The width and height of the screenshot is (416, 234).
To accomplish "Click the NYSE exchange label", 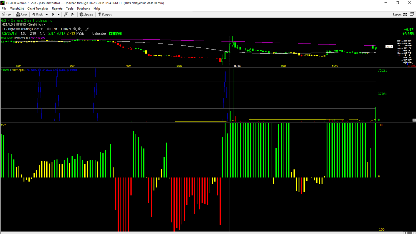I will click(x=80, y=34).
